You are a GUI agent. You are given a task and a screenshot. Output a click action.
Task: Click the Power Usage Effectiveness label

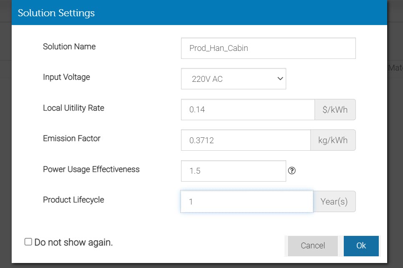click(x=91, y=169)
